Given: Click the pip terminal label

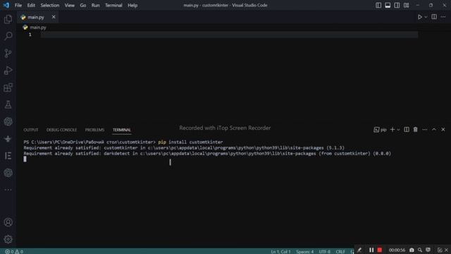Looking at the screenshot, I should coord(381,130).
